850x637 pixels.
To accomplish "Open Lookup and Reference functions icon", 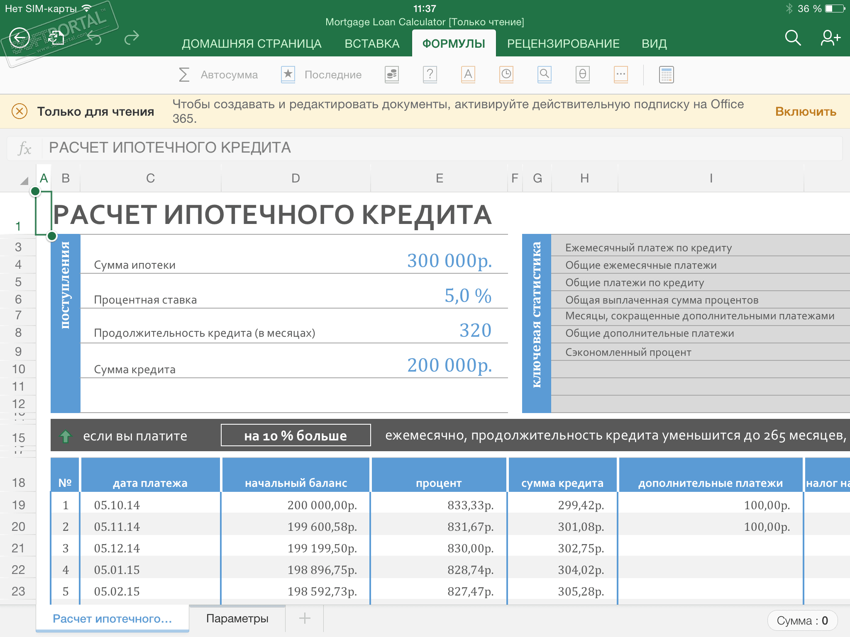I will (544, 75).
